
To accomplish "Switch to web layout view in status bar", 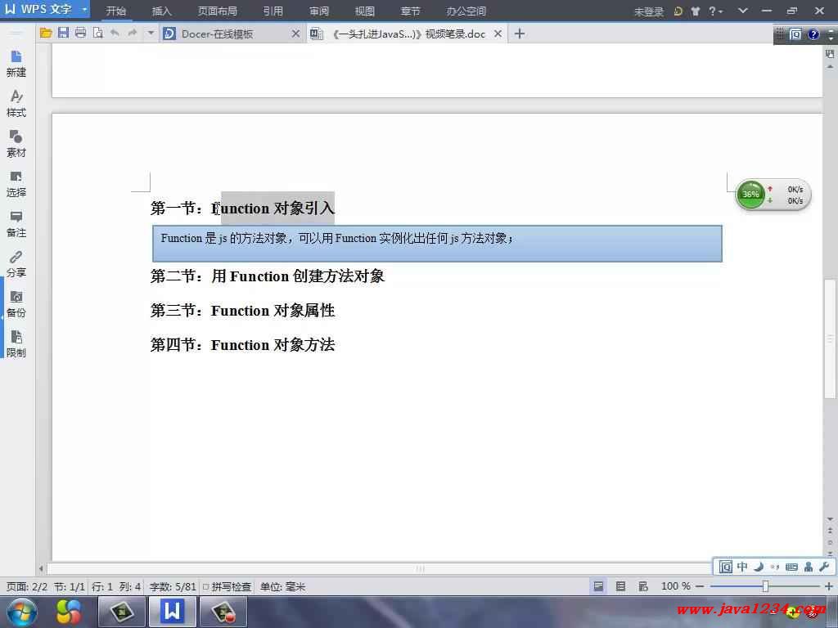I will pyautogui.click(x=642, y=586).
